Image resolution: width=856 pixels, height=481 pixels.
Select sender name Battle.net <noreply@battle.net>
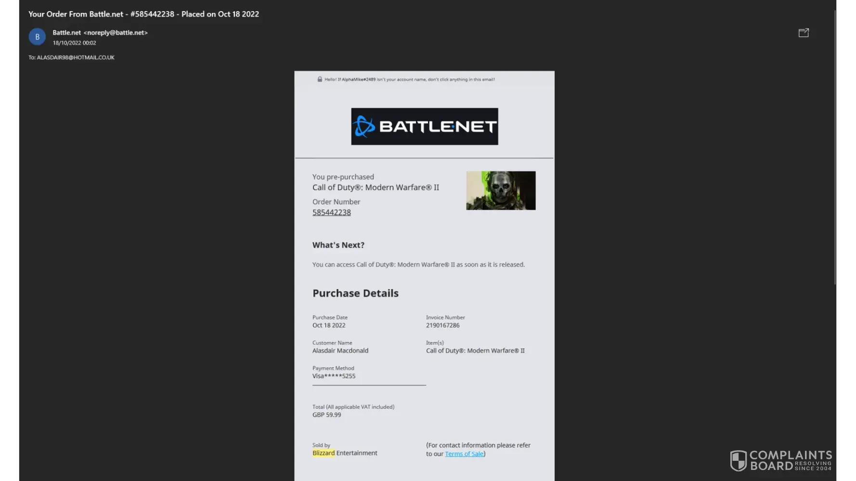coord(100,33)
